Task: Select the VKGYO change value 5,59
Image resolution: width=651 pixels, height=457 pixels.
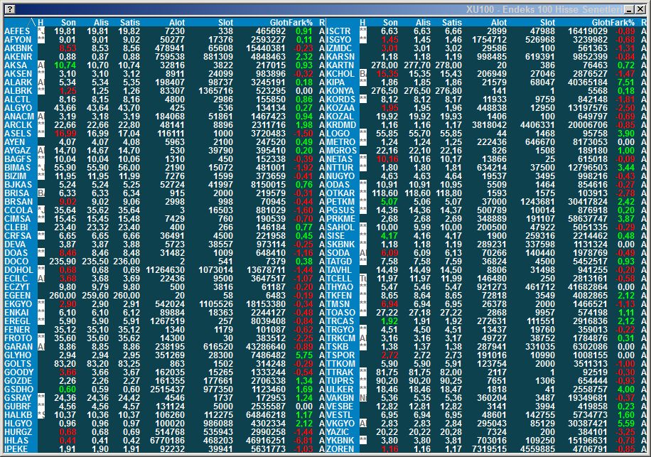Action: (626, 424)
